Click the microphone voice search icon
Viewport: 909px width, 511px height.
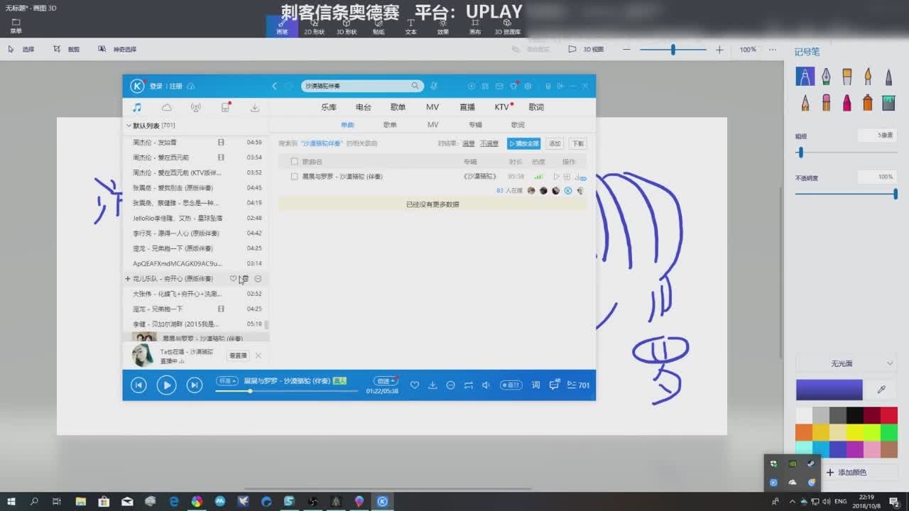point(433,86)
